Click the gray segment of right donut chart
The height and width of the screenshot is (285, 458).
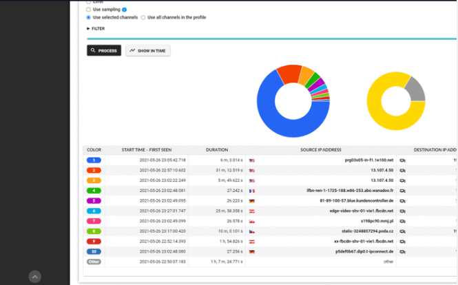point(416,90)
